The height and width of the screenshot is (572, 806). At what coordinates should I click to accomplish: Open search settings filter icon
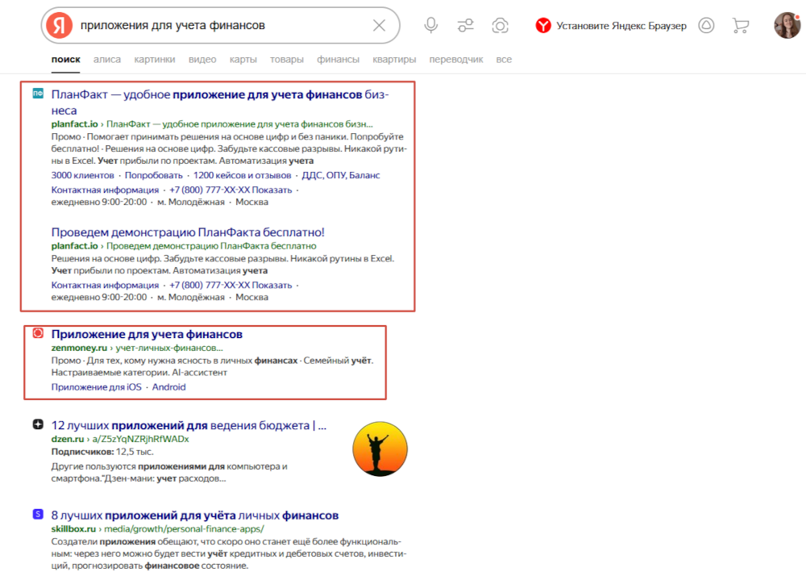pyautogui.click(x=466, y=25)
